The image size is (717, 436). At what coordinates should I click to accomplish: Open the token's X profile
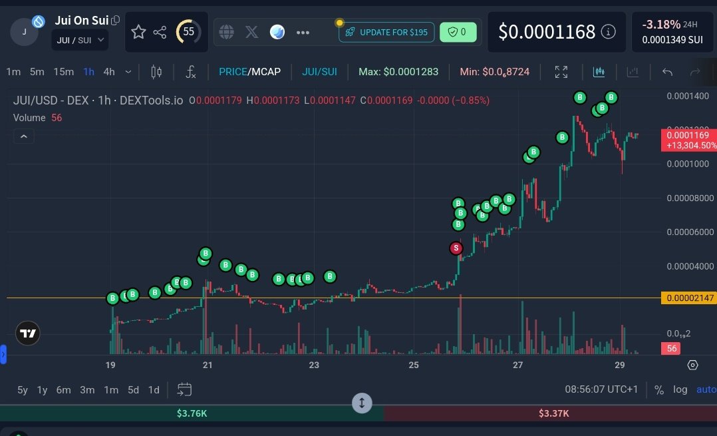click(251, 32)
